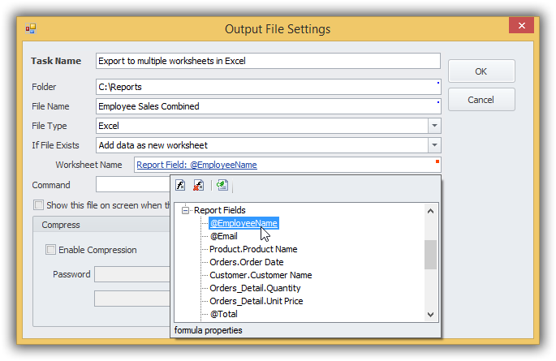
Task: Select the @Email report field
Action: pyautogui.click(x=223, y=236)
